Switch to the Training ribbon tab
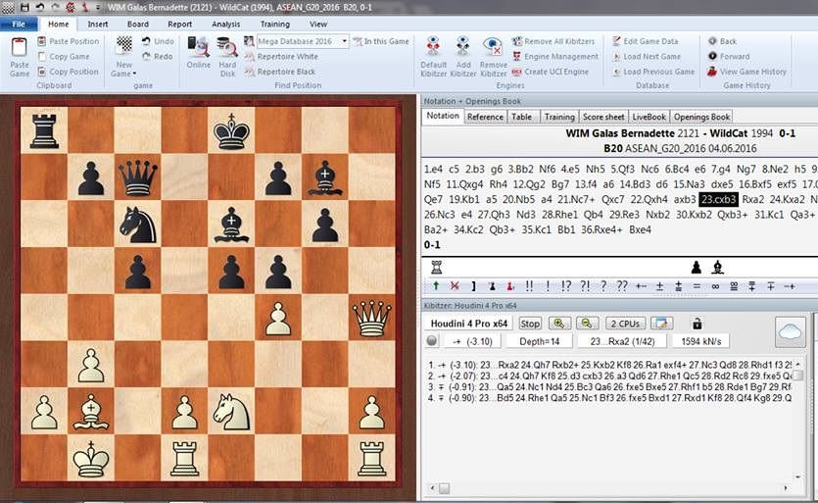The height and width of the screenshot is (503, 818). pos(275,25)
